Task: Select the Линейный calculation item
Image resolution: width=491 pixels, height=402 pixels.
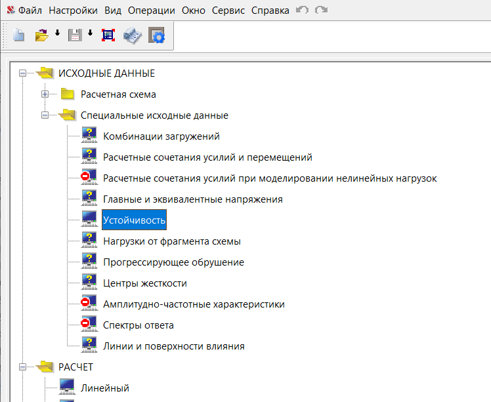Action: (105, 388)
